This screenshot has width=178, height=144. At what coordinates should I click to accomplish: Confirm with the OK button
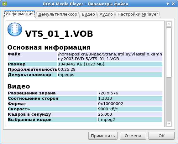point(161,136)
